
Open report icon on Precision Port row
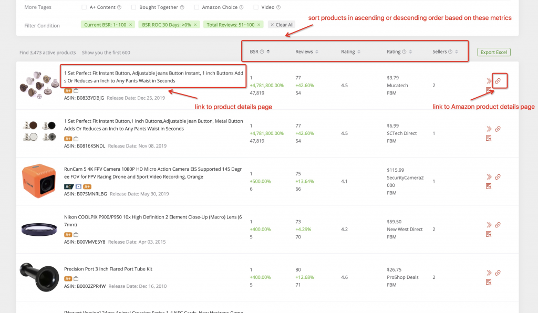[489, 282]
